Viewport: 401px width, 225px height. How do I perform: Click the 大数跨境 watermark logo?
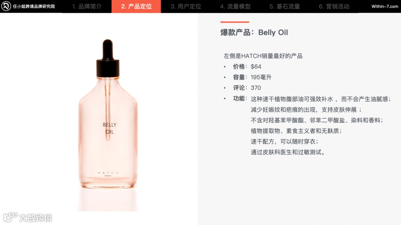(28, 217)
